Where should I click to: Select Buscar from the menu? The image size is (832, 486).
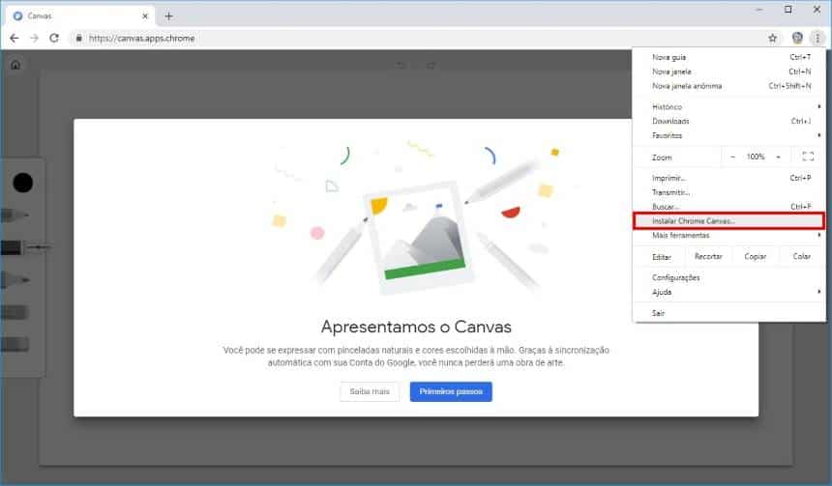click(x=729, y=207)
